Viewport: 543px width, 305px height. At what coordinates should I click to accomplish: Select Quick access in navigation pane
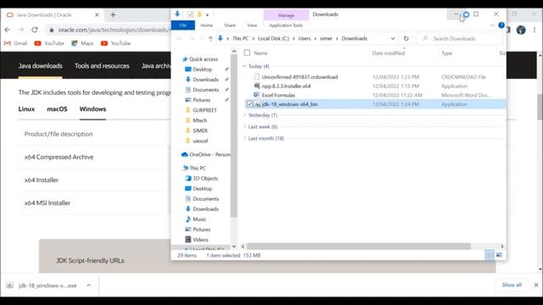click(200, 59)
